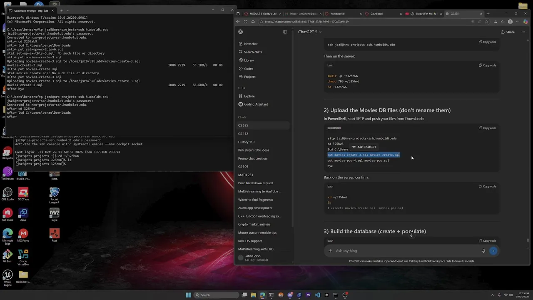Open Search chats in ChatGPT sidebar
The width and height of the screenshot is (533, 300).
click(263, 52)
